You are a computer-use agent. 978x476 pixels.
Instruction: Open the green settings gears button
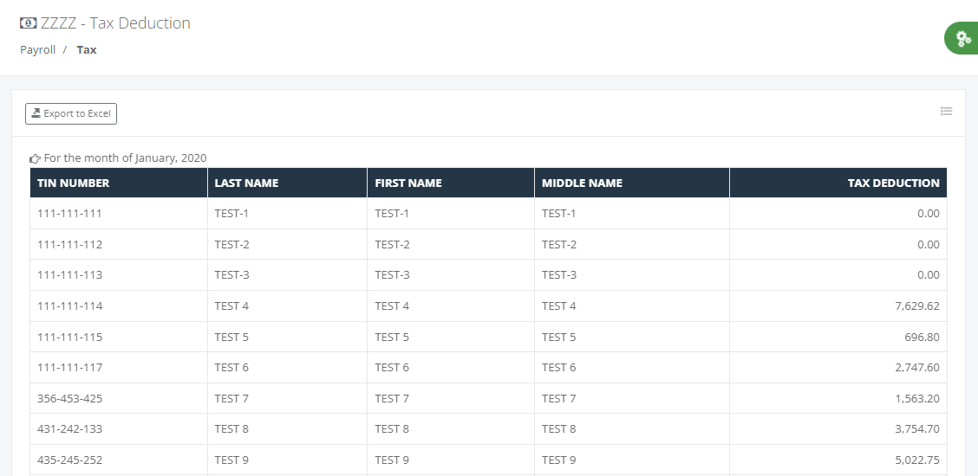(962, 38)
